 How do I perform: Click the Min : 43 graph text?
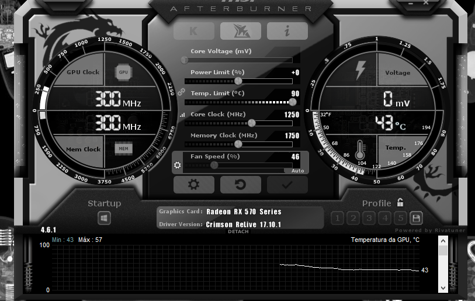(63, 240)
